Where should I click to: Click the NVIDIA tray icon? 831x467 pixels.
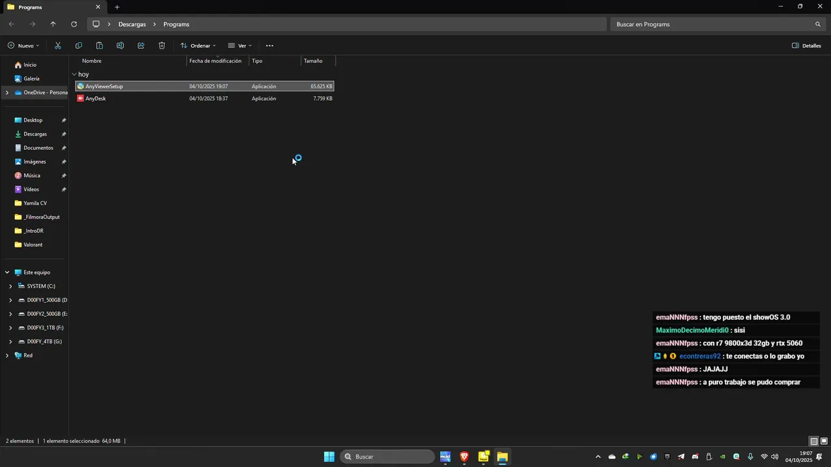723,457
